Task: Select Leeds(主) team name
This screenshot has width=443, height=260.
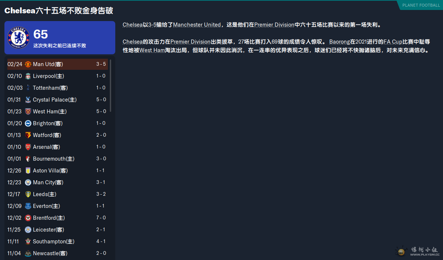Action: pyautogui.click(x=45, y=195)
